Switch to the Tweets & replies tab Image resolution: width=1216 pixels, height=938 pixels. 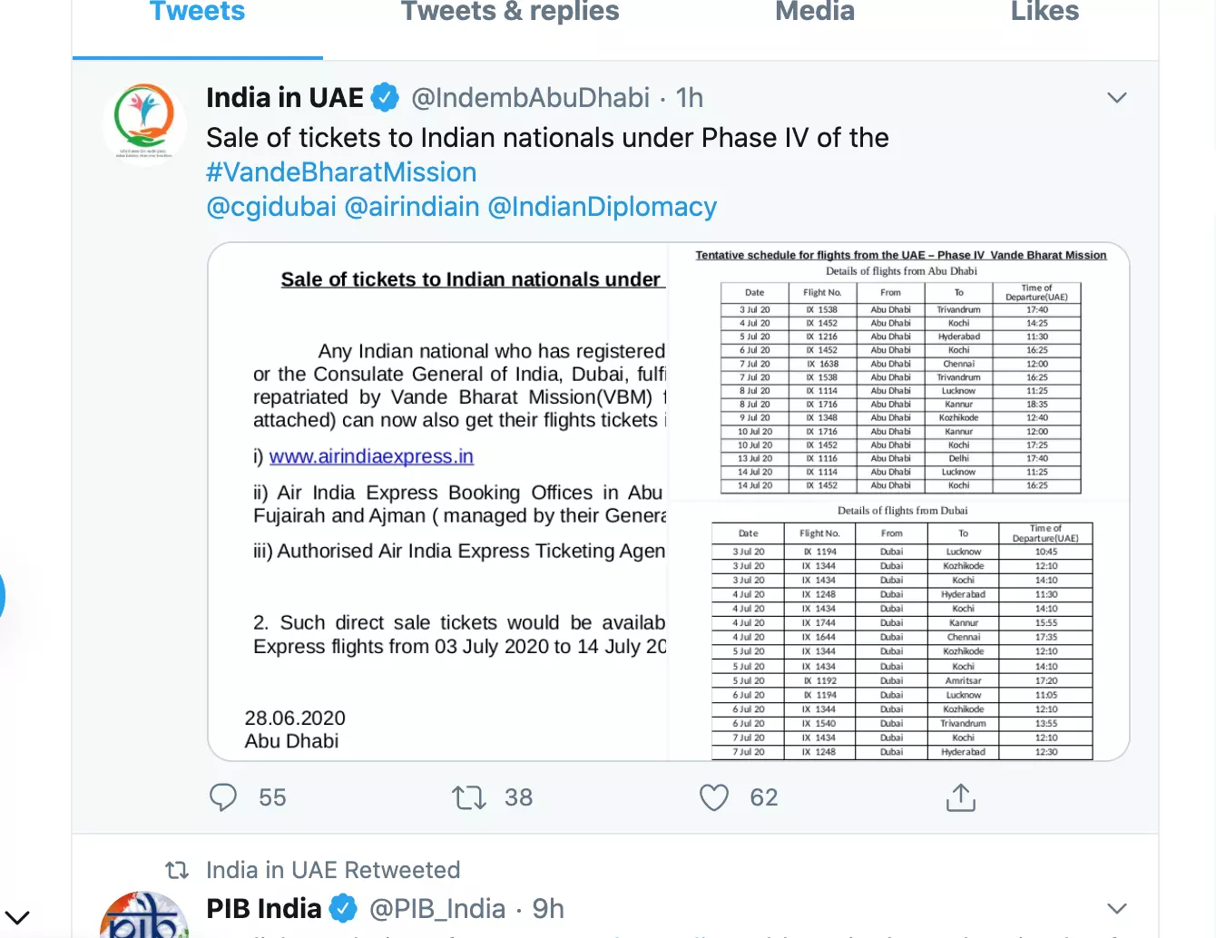tap(510, 13)
